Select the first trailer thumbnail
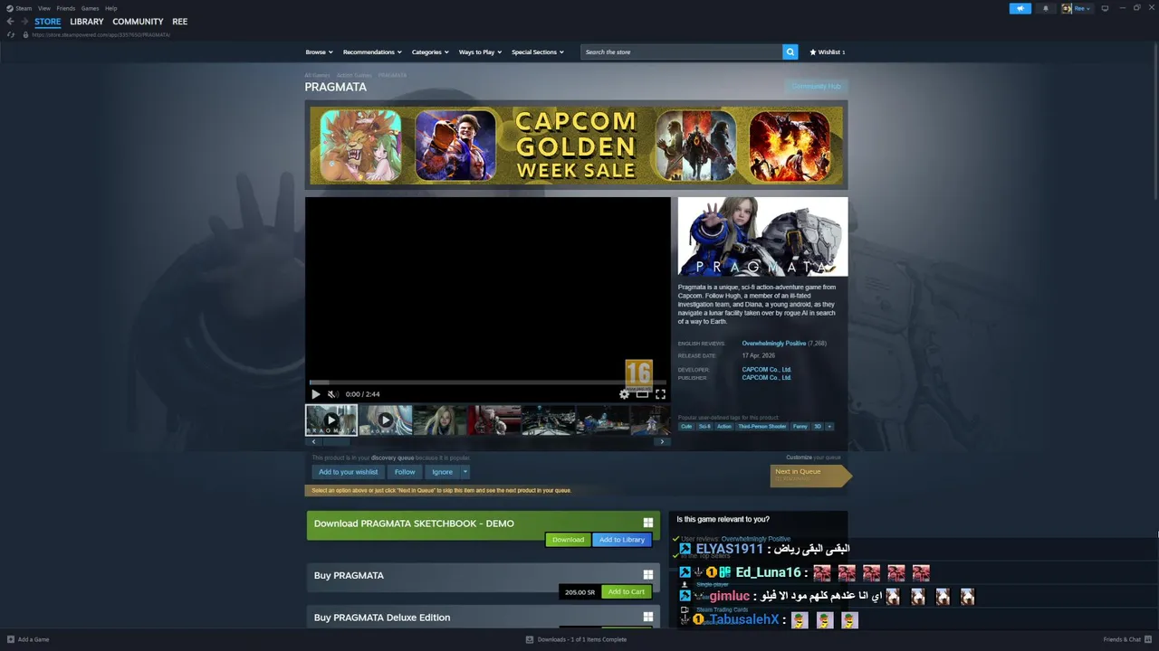Image resolution: width=1159 pixels, height=651 pixels. [331, 420]
